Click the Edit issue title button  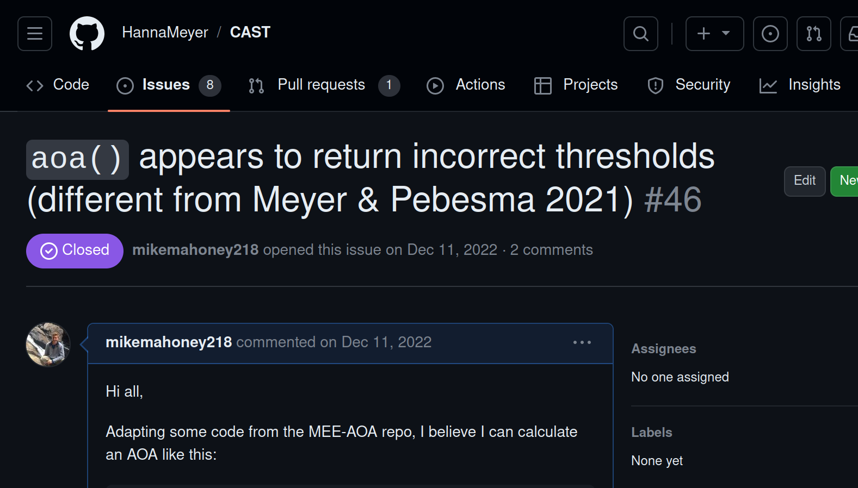(804, 181)
